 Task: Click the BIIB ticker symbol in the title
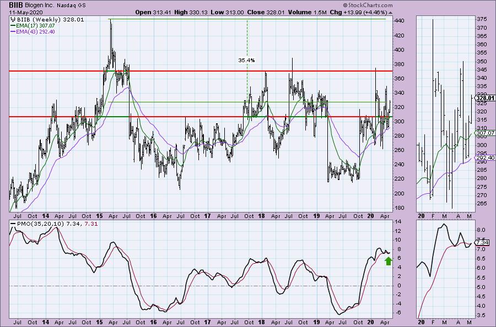[16, 5]
